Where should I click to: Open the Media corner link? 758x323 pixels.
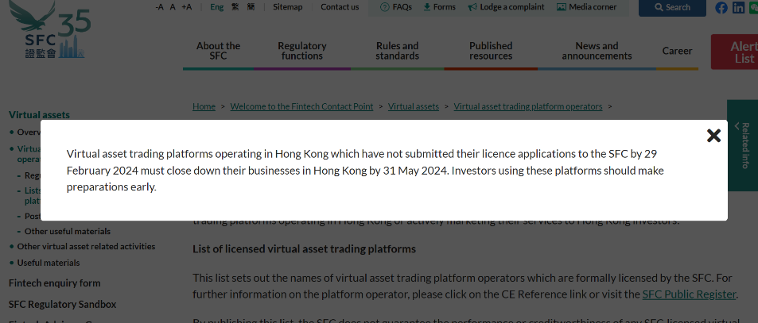click(x=586, y=7)
